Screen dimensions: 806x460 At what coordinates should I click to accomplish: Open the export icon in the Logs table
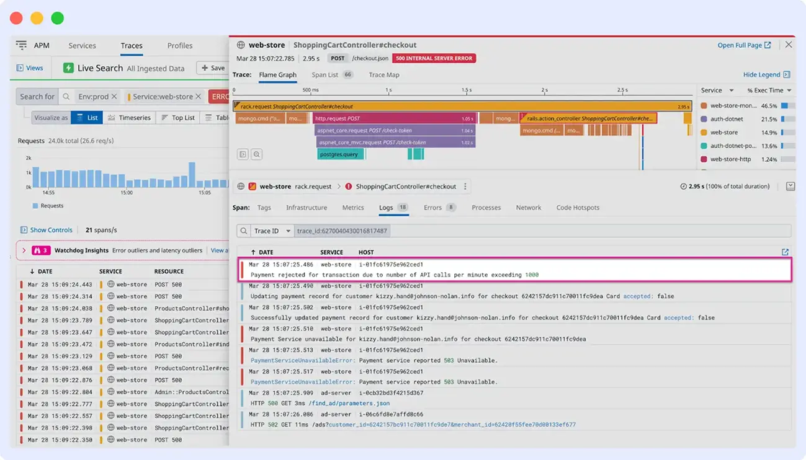(786, 250)
